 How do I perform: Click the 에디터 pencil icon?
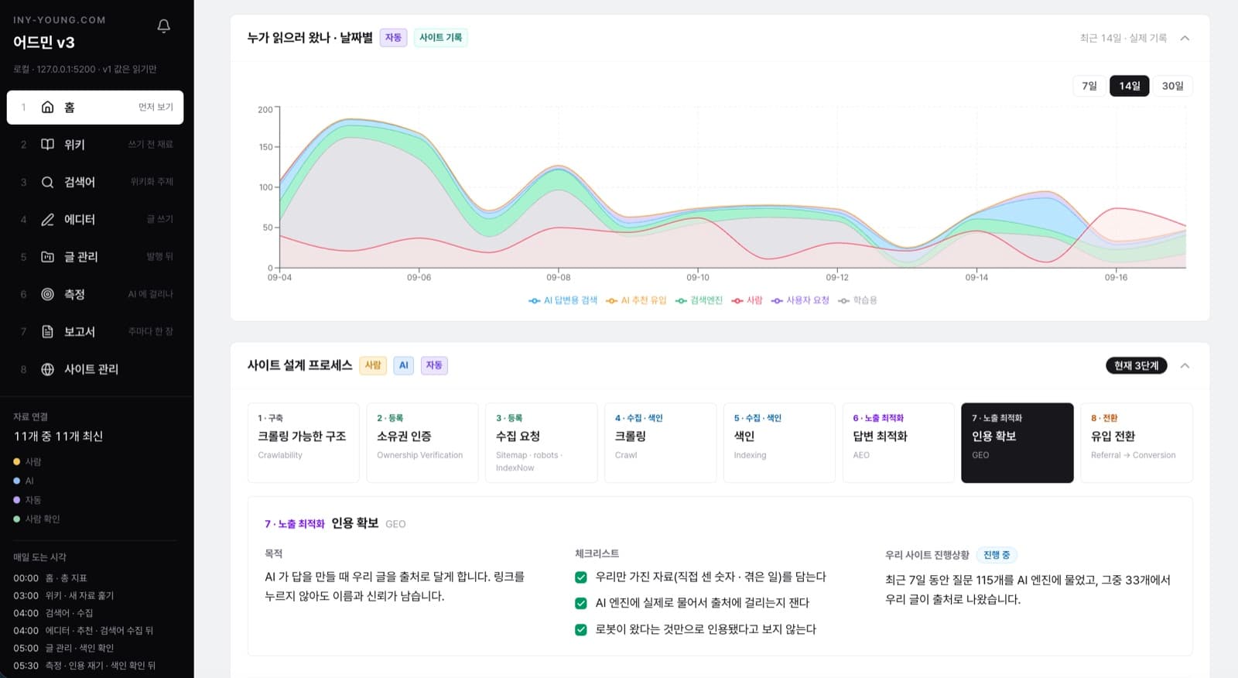[x=47, y=219]
